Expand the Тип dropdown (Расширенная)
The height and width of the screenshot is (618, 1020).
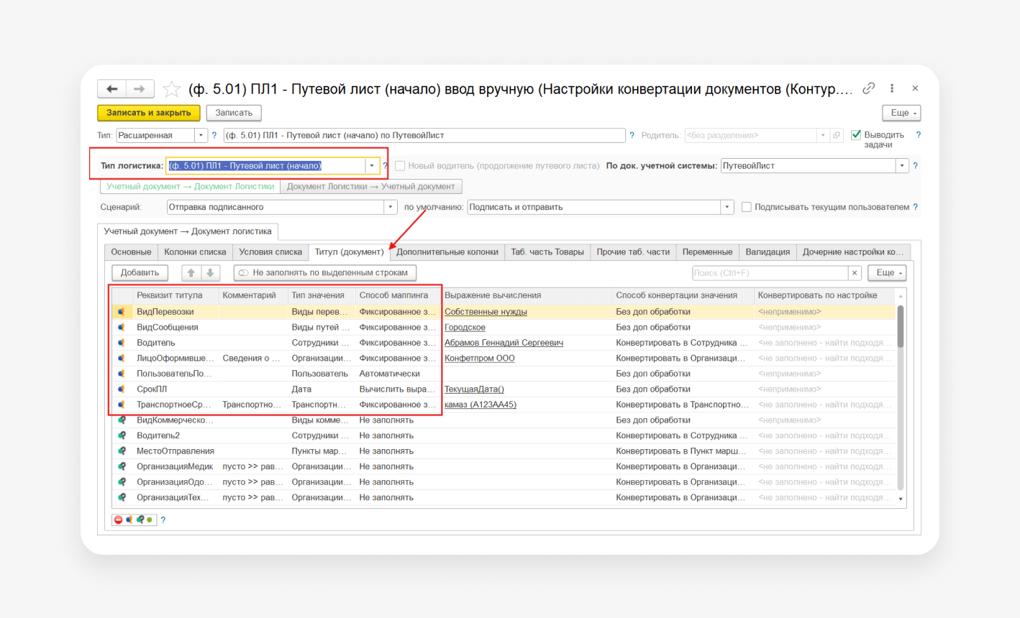tap(201, 135)
